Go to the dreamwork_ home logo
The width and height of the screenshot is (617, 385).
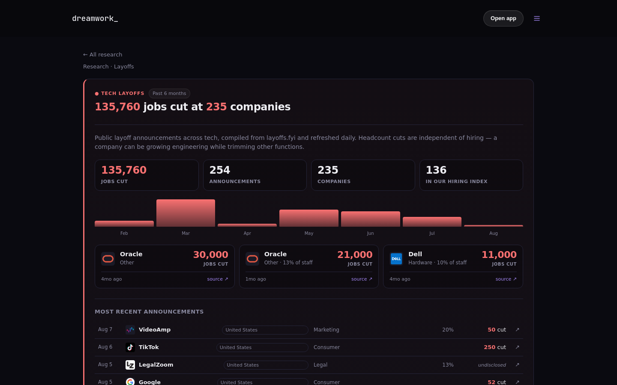[95, 18]
